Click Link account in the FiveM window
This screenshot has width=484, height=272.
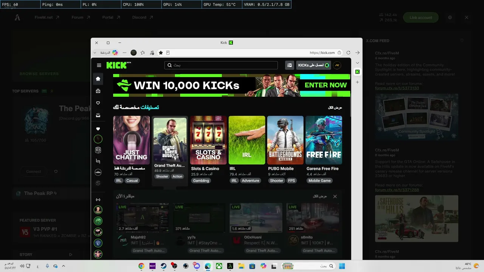[x=420, y=17]
